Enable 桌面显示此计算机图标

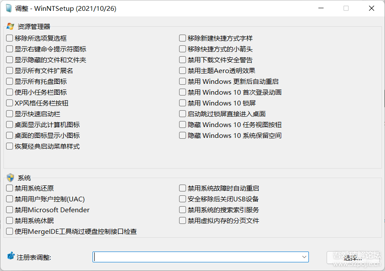coord(10,124)
